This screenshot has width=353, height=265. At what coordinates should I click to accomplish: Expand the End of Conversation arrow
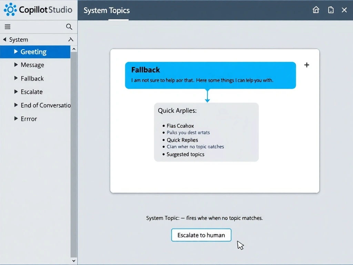coord(16,105)
